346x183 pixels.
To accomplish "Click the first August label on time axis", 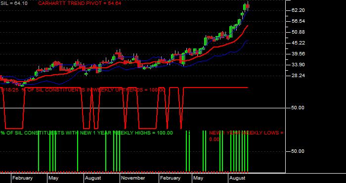I will coord(93,178).
